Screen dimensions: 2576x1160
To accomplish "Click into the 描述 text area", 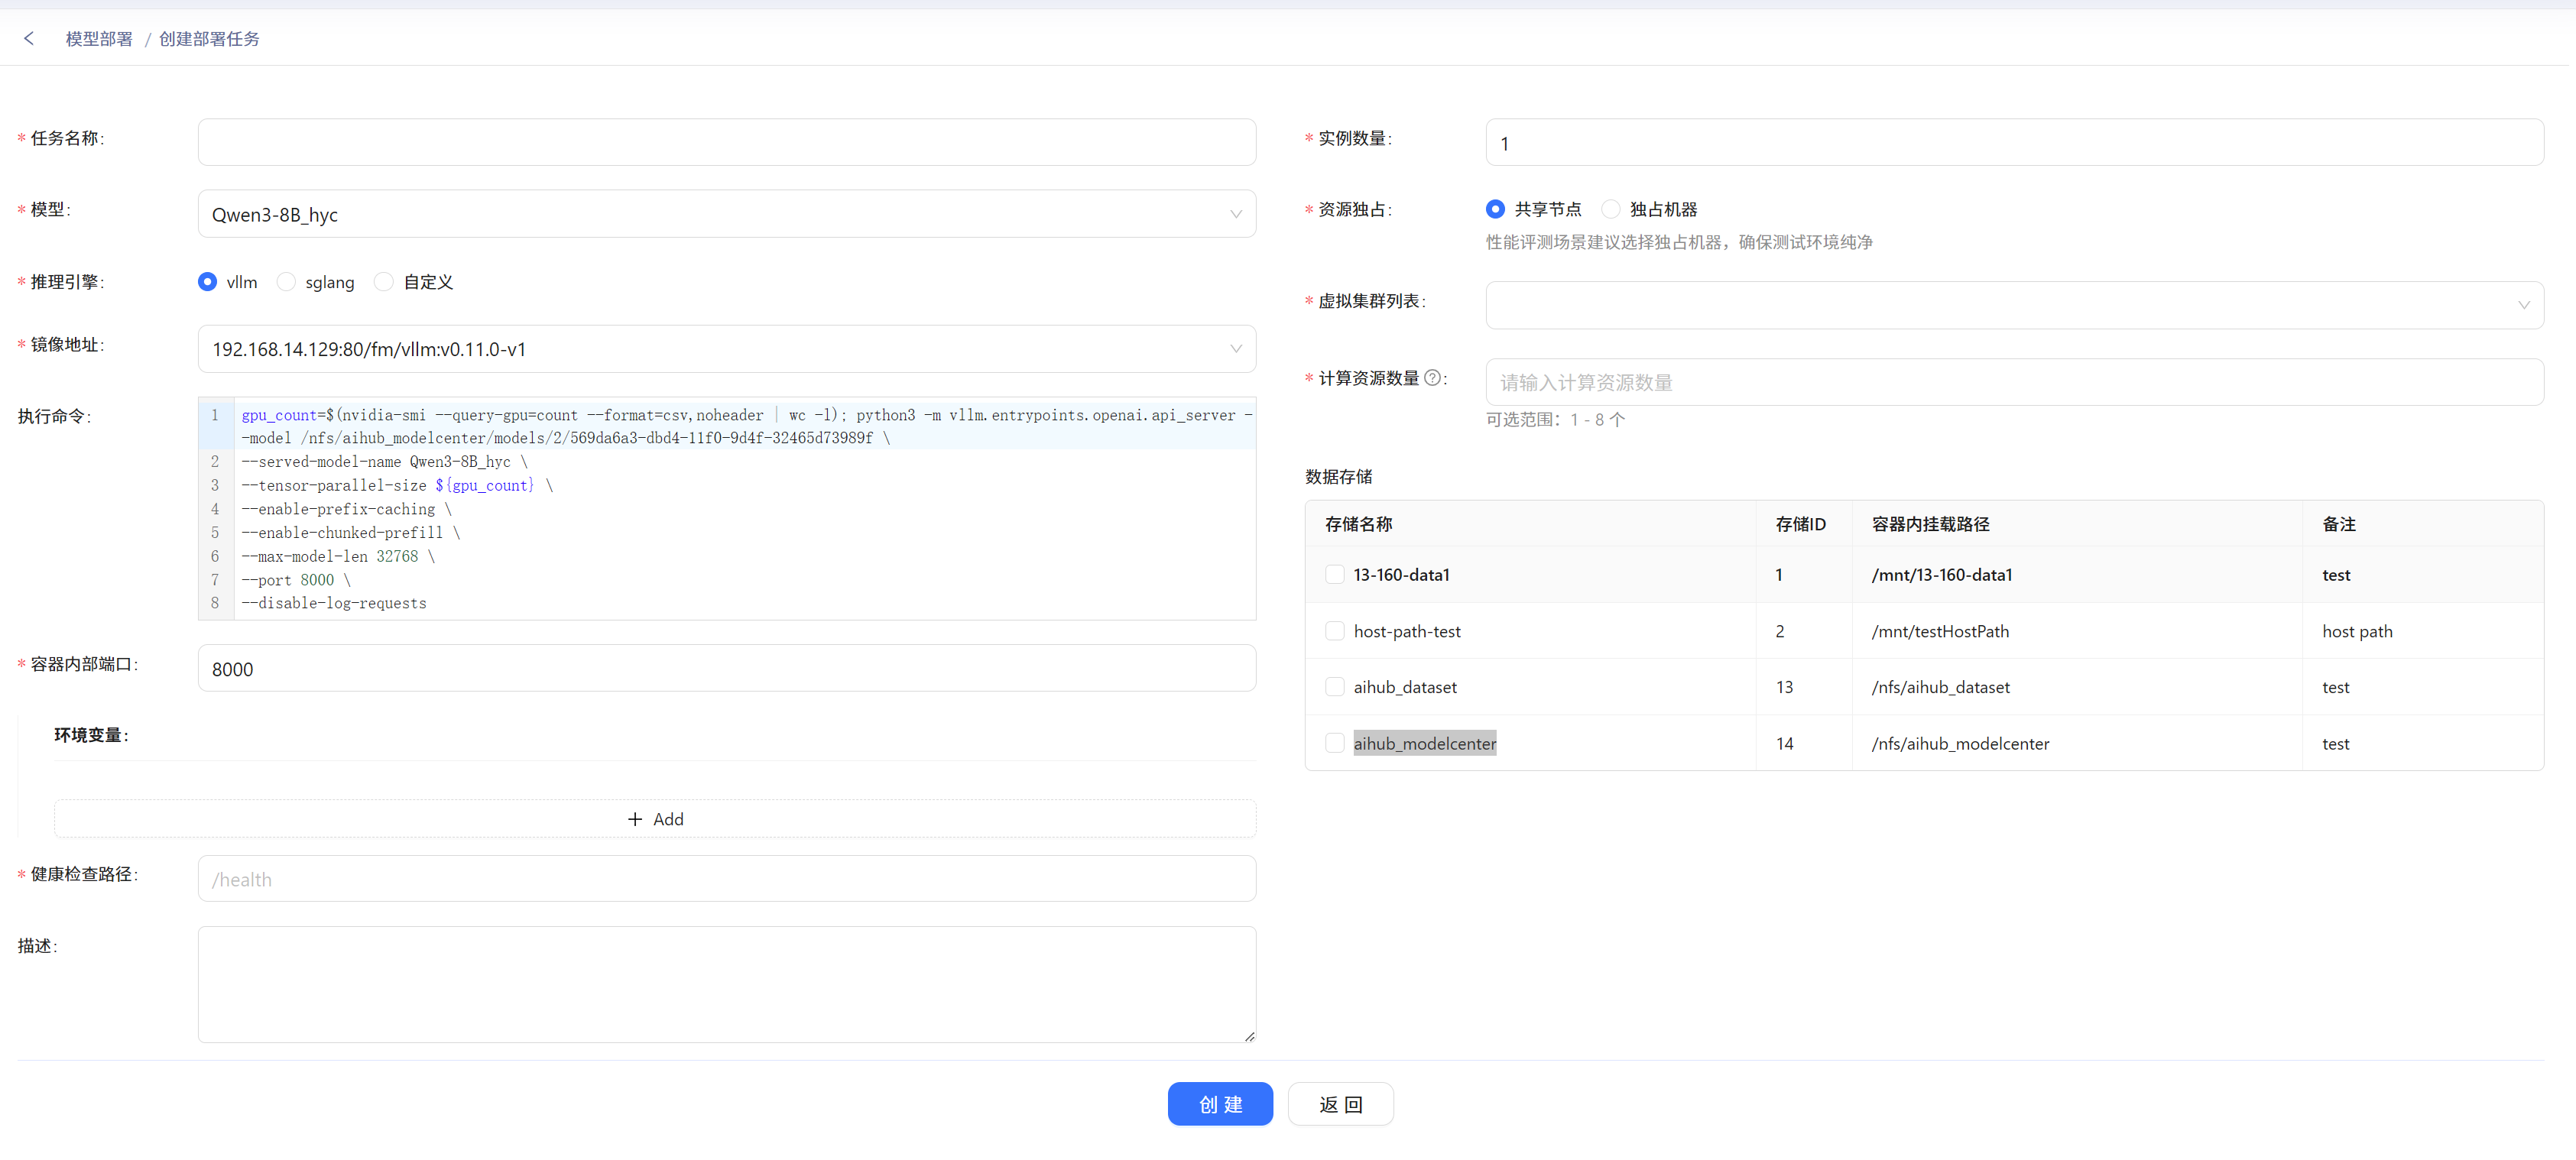I will 727,985.
